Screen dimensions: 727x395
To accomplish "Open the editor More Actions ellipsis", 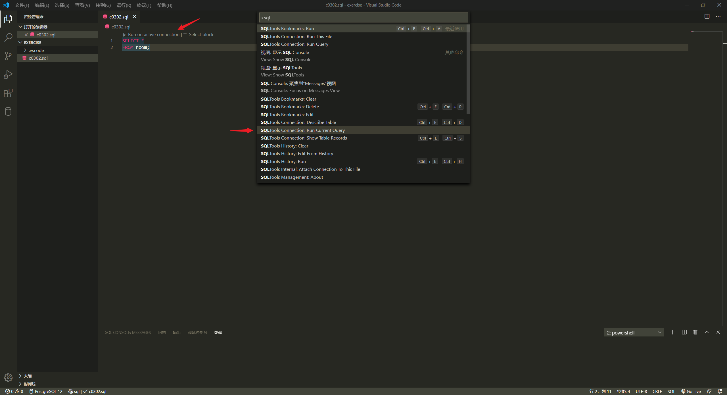I will tap(718, 16).
